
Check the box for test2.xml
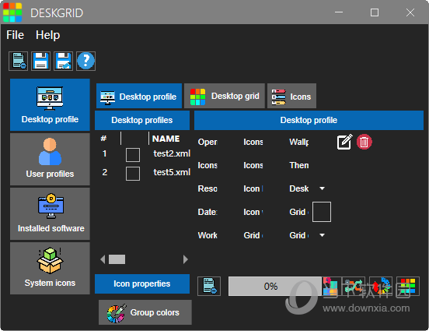(133, 155)
